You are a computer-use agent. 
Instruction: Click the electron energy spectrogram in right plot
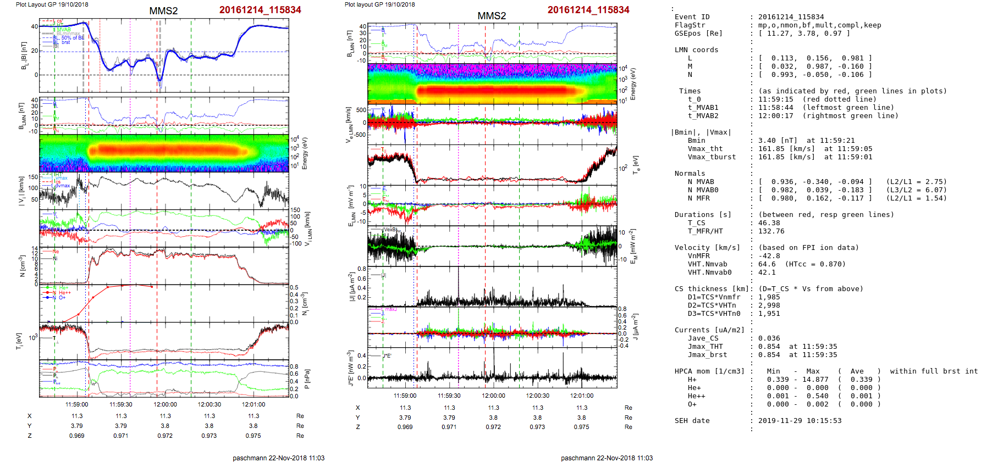[x=492, y=84]
